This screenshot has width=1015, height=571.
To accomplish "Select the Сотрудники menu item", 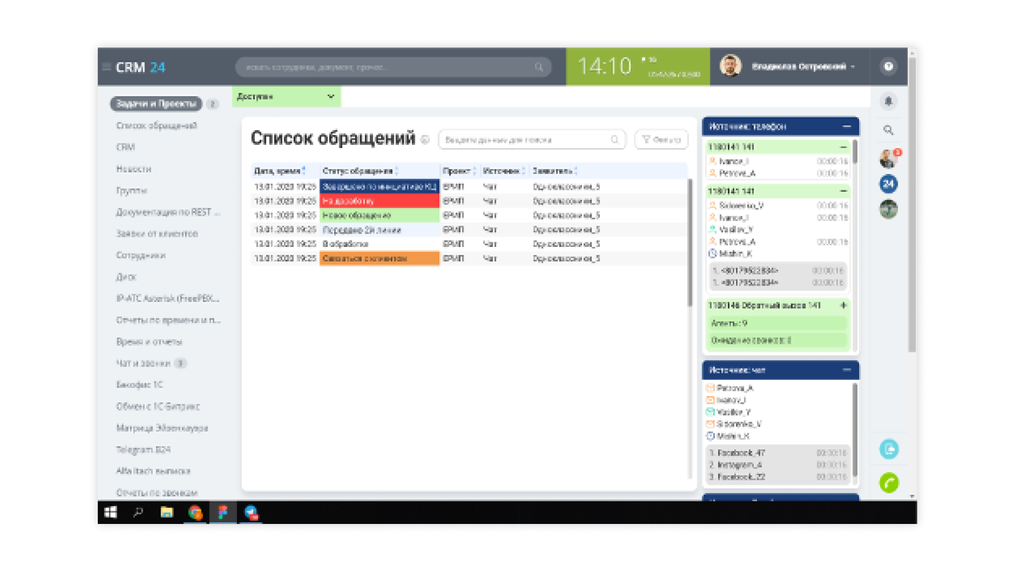I will point(141,255).
